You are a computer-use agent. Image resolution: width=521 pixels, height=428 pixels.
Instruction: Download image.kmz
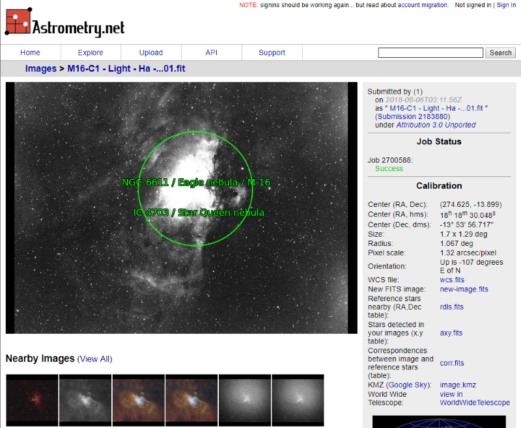458,385
